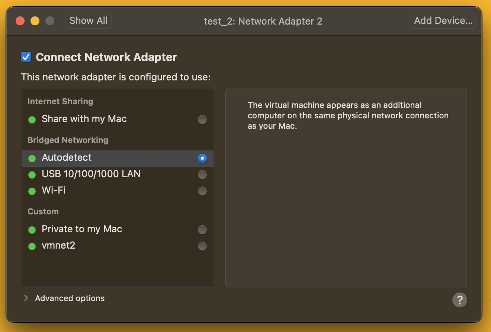Click the Private to my Mac label
491x332 pixels.
click(x=82, y=229)
